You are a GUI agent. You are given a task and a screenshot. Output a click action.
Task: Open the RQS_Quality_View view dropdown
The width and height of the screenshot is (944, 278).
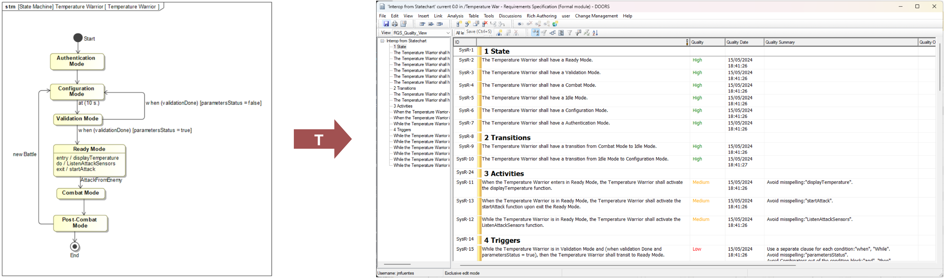pyautogui.click(x=421, y=33)
